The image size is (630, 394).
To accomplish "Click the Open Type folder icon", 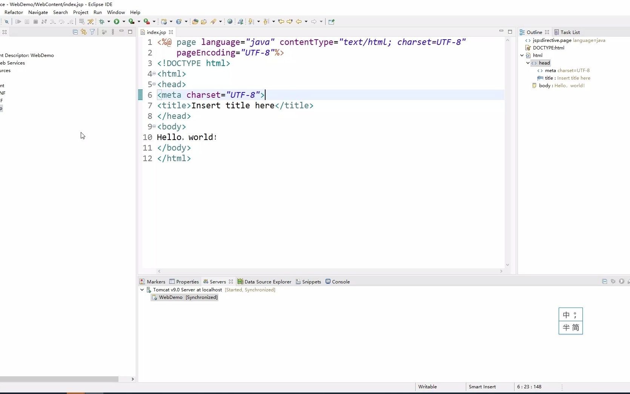I will [x=195, y=22].
